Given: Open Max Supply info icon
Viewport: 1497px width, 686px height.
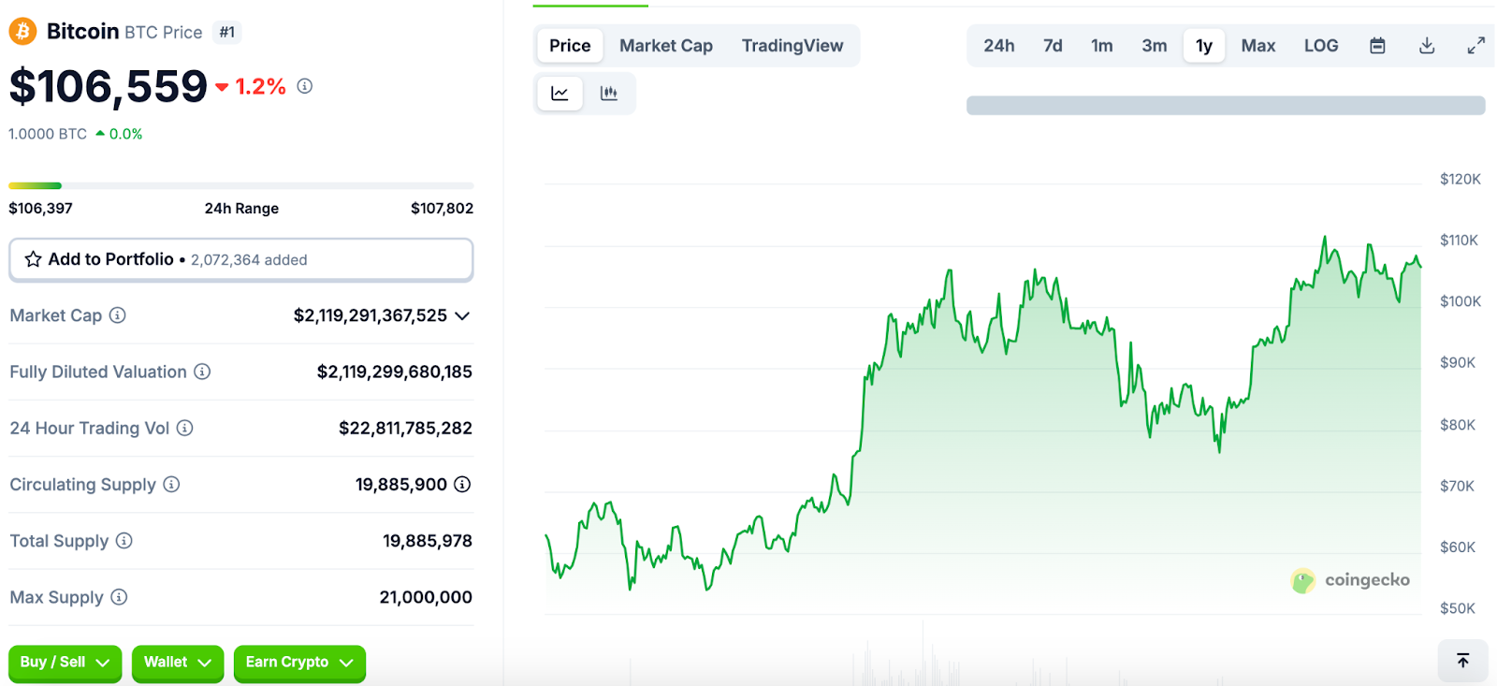Looking at the screenshot, I should click(119, 596).
